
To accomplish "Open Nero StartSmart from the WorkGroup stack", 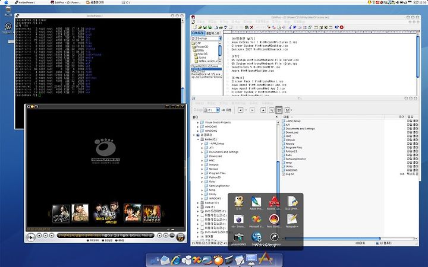I will (274, 221).
